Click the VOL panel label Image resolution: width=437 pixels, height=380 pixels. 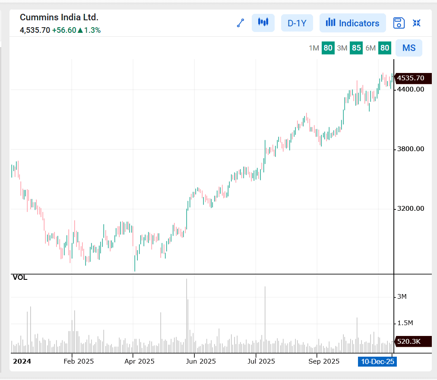point(20,277)
